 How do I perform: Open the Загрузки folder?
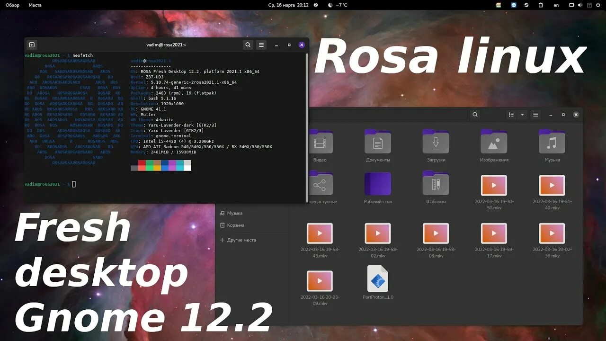coord(436,146)
